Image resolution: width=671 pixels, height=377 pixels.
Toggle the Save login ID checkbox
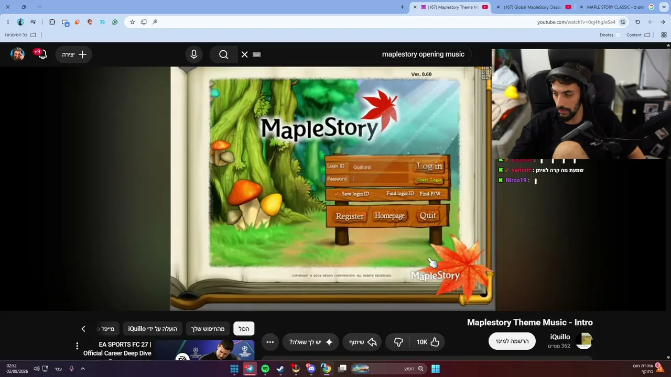pyautogui.click(x=337, y=194)
